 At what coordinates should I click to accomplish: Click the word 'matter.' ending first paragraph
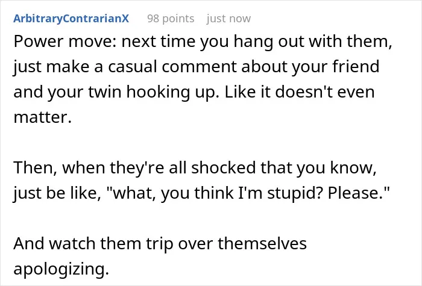[x=43, y=117]
